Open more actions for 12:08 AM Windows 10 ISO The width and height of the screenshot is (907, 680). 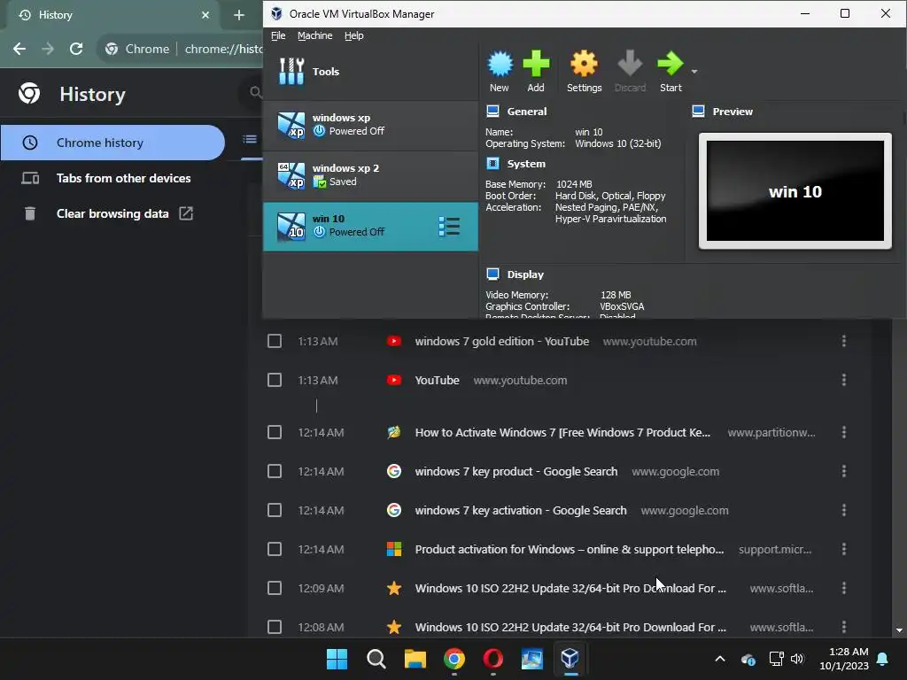pos(844,627)
